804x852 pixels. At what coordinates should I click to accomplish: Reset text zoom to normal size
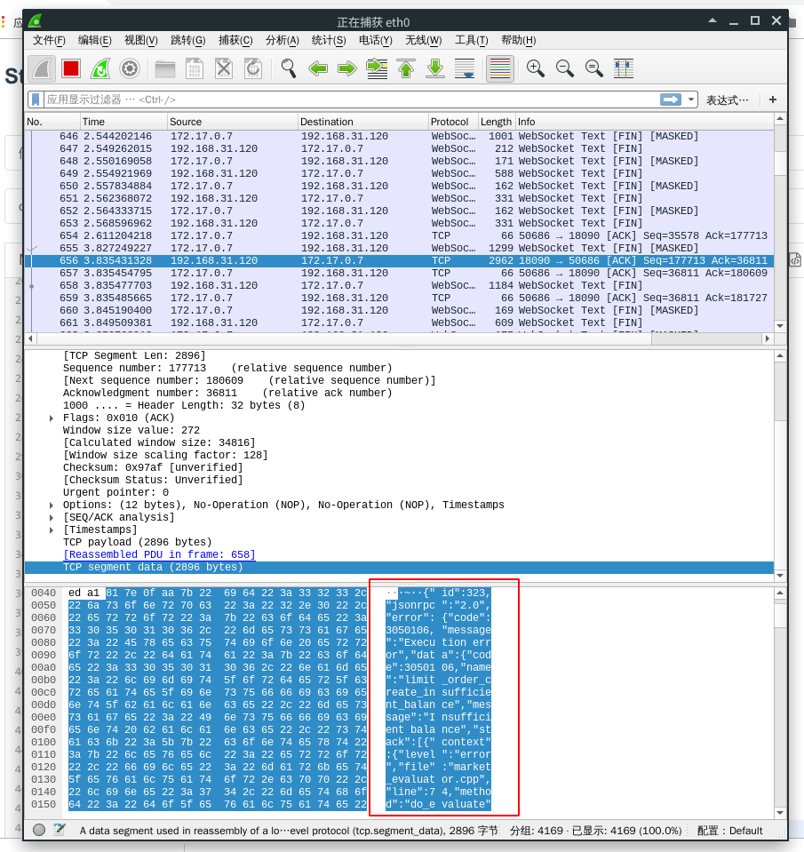(594, 69)
